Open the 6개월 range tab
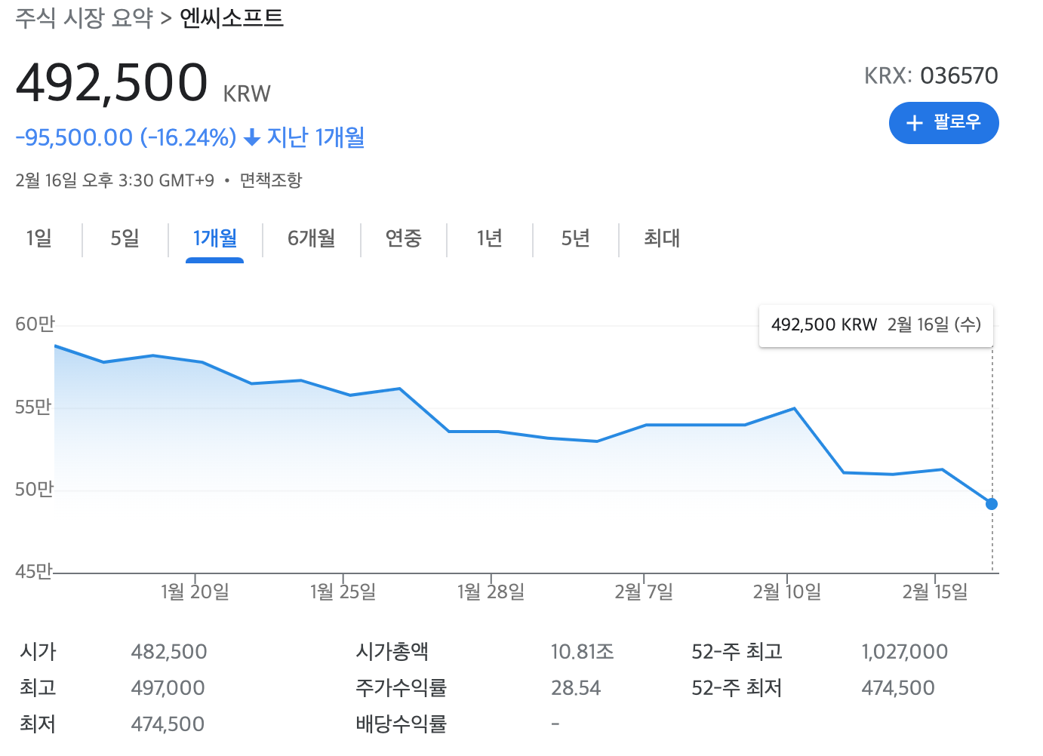Viewport: 1043px width, 756px height. pyautogui.click(x=312, y=238)
